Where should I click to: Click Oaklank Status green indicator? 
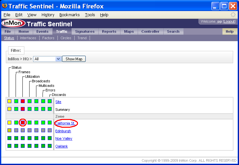9,146
